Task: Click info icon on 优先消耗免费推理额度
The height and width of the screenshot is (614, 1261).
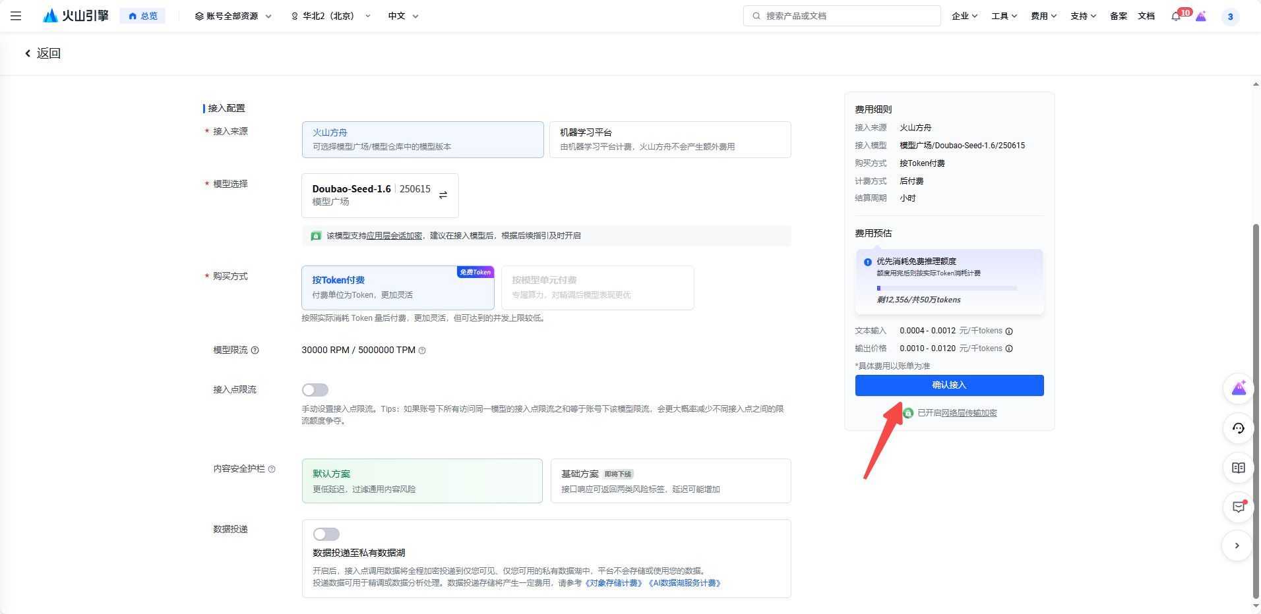Action: pyautogui.click(x=868, y=262)
